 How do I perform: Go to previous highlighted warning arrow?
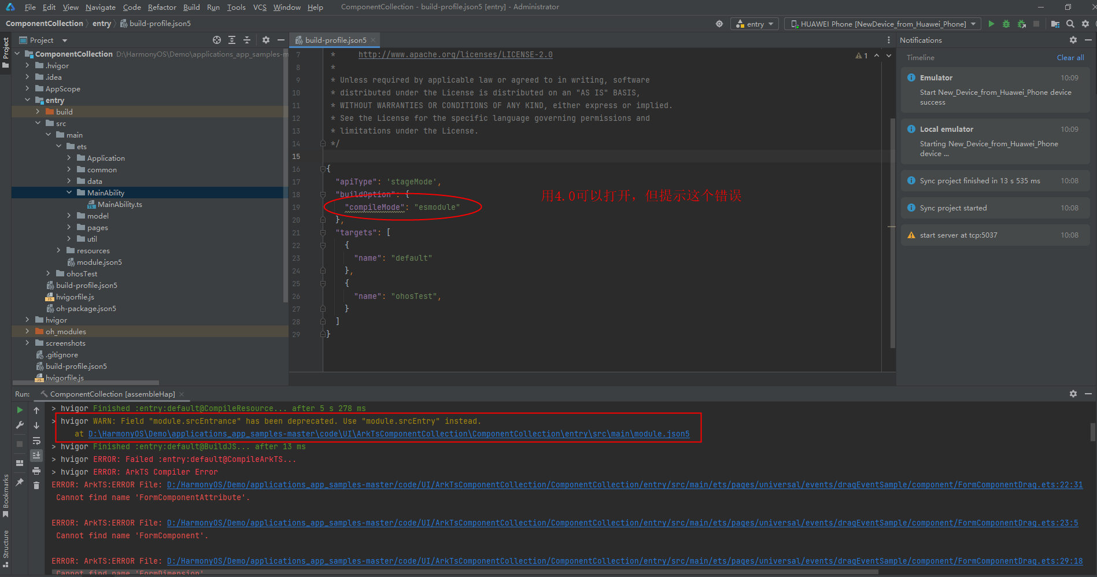coord(877,56)
